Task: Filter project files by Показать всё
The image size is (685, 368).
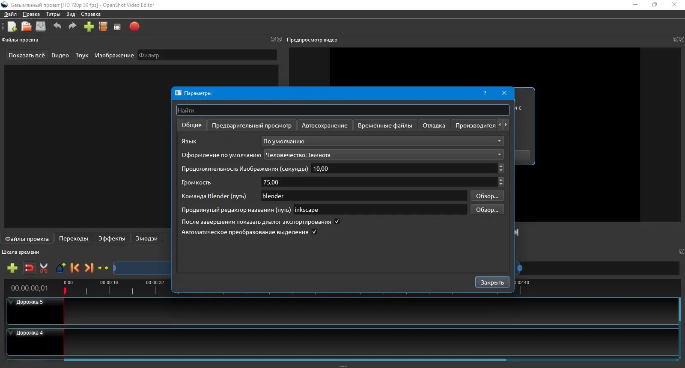Action: pos(27,55)
